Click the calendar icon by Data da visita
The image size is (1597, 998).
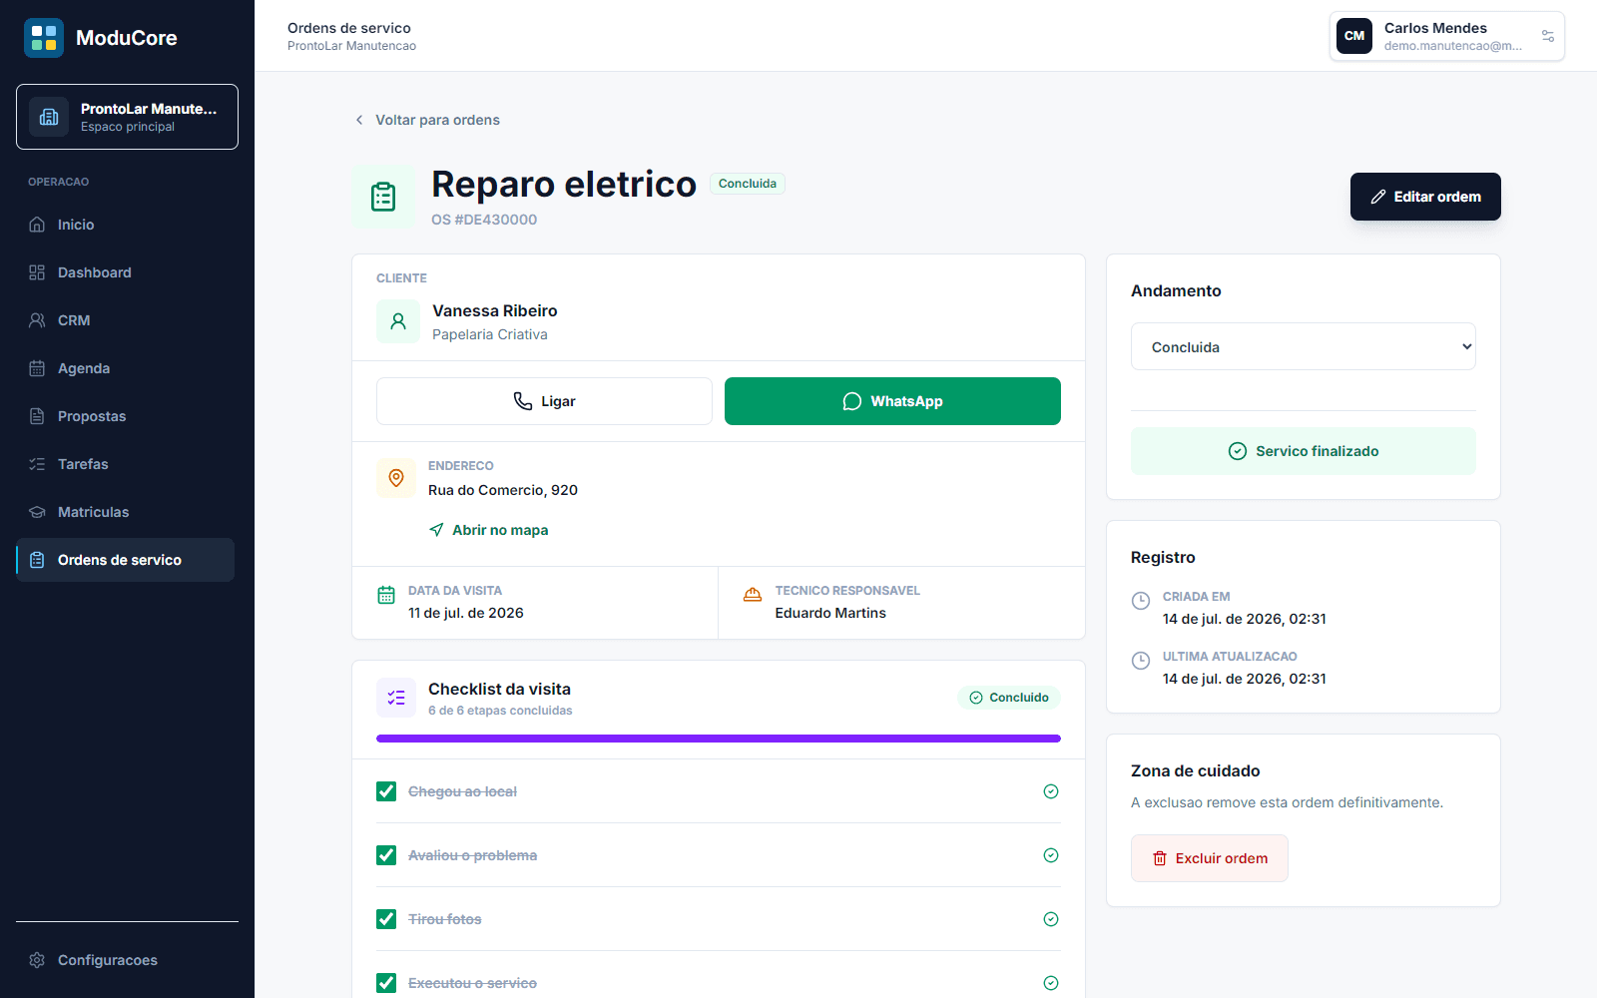(386, 596)
